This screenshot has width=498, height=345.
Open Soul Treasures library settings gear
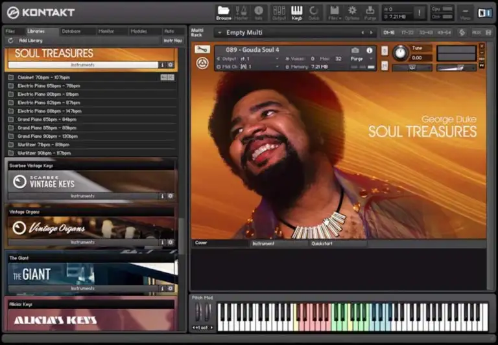171,65
